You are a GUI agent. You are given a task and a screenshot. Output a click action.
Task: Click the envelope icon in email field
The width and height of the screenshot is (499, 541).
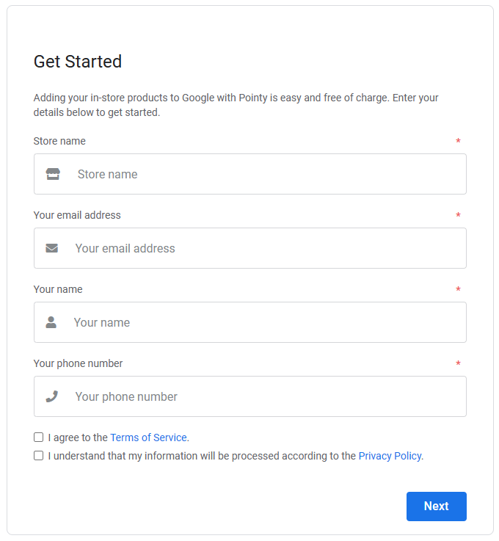coord(51,248)
